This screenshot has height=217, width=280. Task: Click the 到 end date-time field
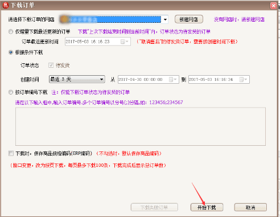click(x=219, y=79)
